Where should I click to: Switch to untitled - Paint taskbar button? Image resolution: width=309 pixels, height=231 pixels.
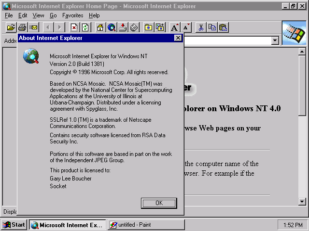tap(146, 225)
